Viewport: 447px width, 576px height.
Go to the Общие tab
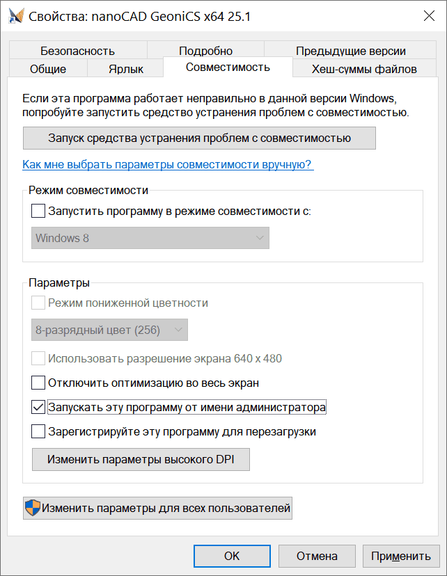click(x=48, y=69)
